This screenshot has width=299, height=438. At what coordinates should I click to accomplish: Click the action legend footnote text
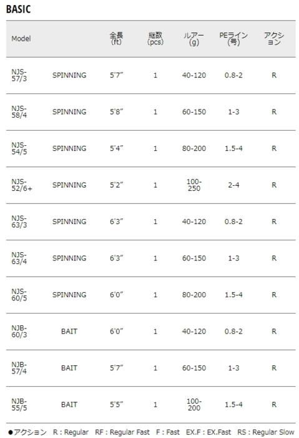pyautogui.click(x=151, y=432)
